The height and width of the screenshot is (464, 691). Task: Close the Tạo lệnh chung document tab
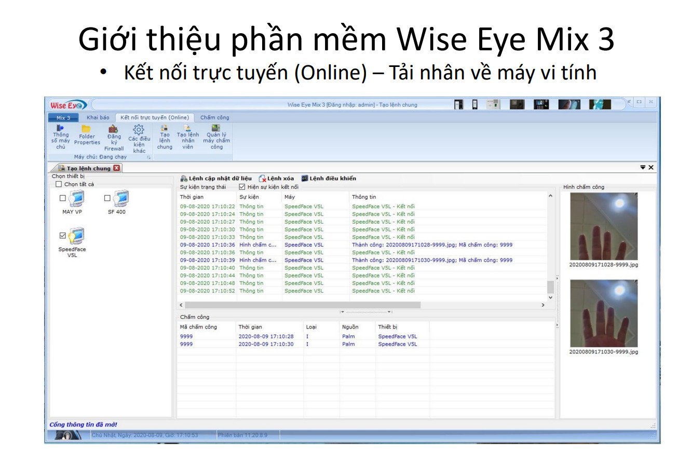tap(116, 168)
